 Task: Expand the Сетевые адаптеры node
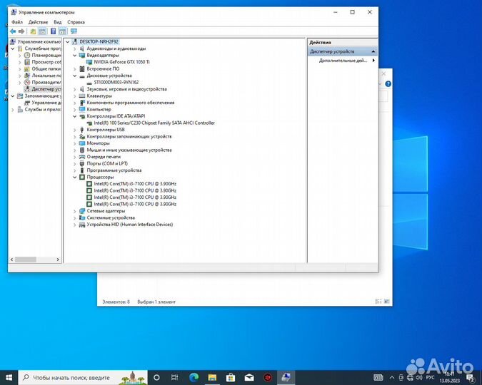point(74,211)
